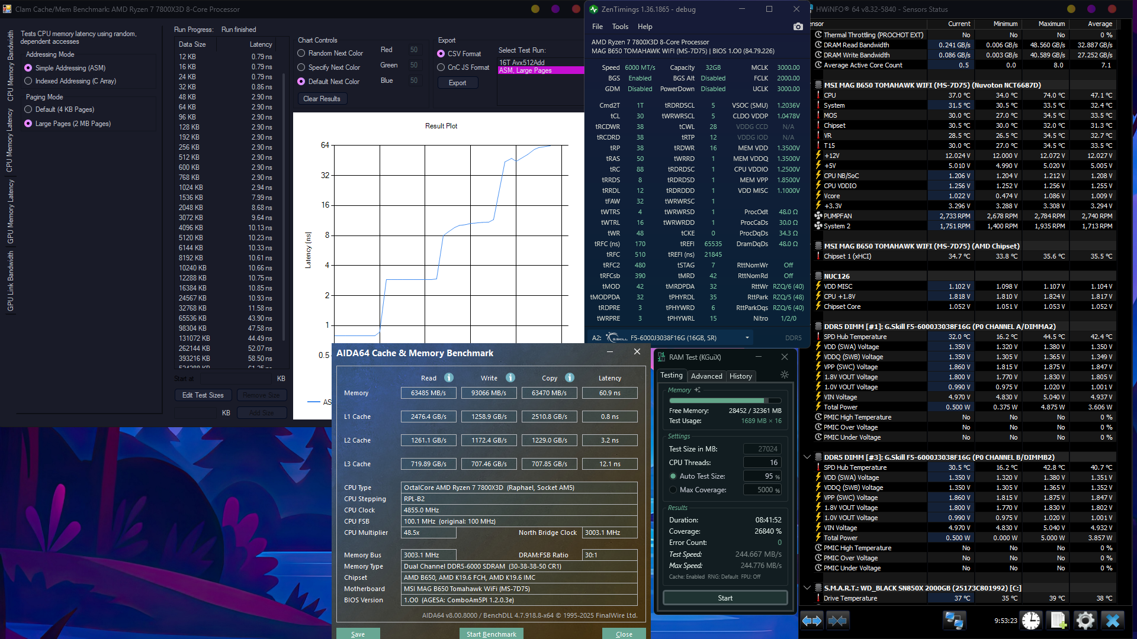Click HWiNFO network remote monitoring icon
This screenshot has height=639, width=1137.
954,621
